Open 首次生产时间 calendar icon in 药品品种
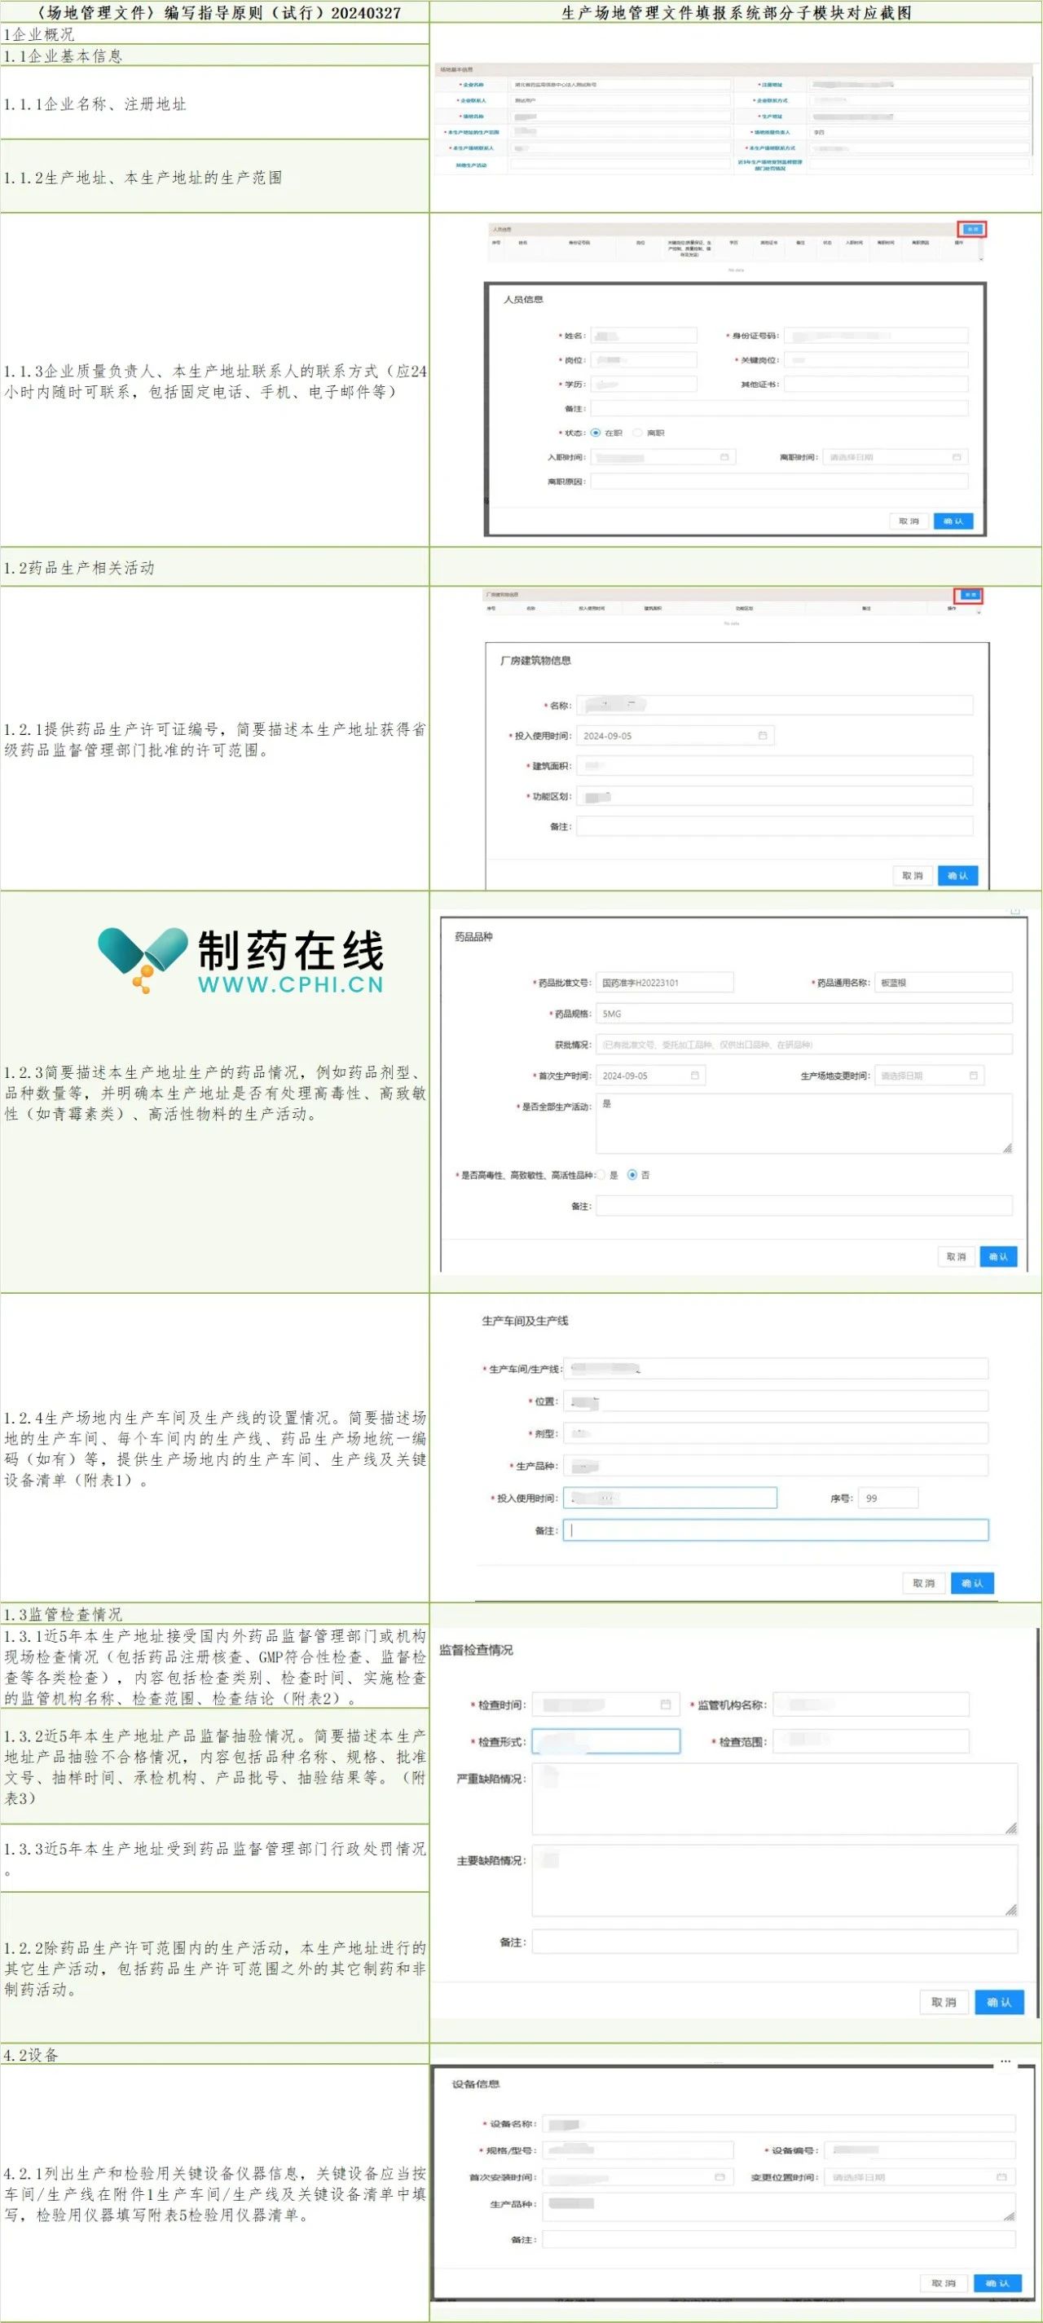This screenshot has height=2323, width=1043. tap(695, 1076)
